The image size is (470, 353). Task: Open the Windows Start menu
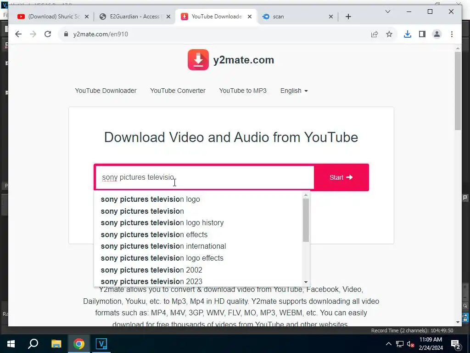pyautogui.click(x=11, y=344)
